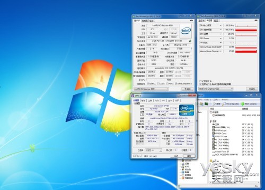Open the SPD tab in CPU-Z
Viewport: 265px width, 190px height.
(163, 101)
